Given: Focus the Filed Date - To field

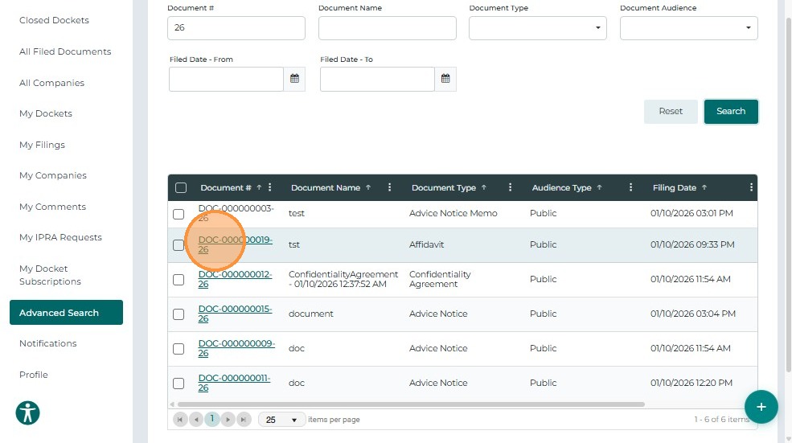Looking at the screenshot, I should coord(377,79).
